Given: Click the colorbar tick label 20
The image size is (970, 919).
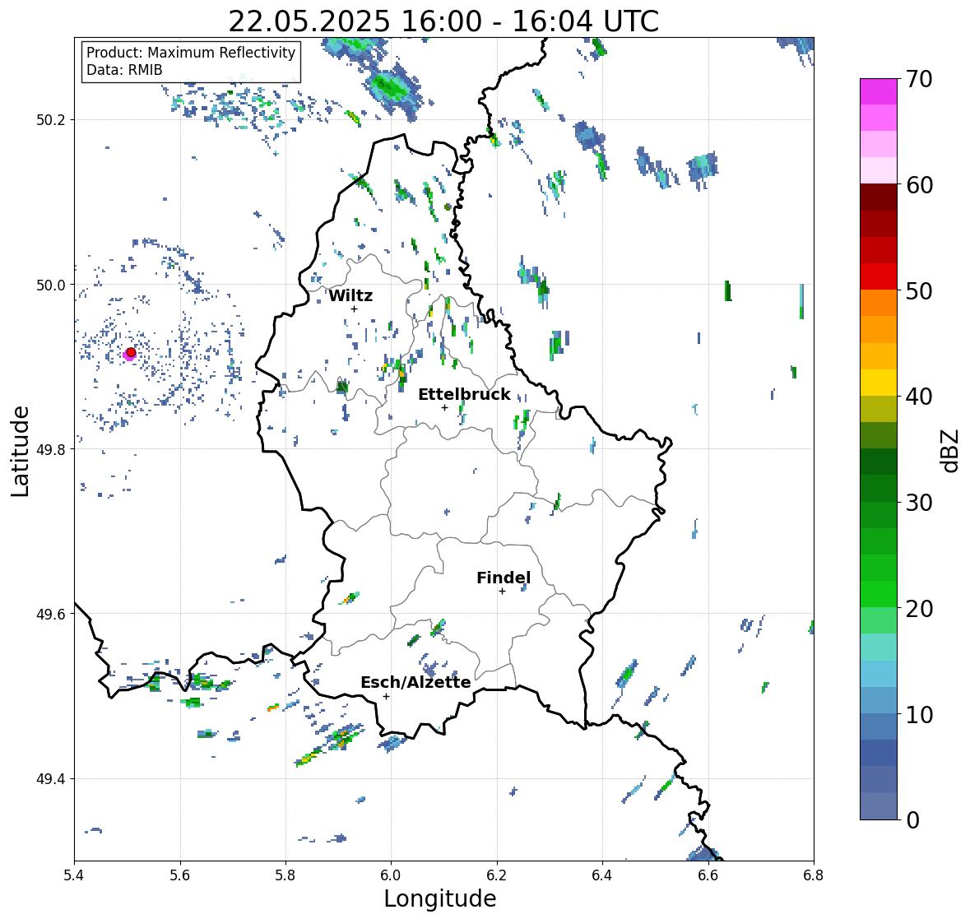Looking at the screenshot, I should tap(919, 609).
